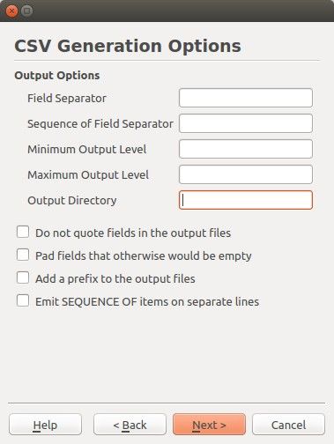Check 'Pad fields that otherwise would be empty'
Viewport: 334px width, 444px height.
23,255
